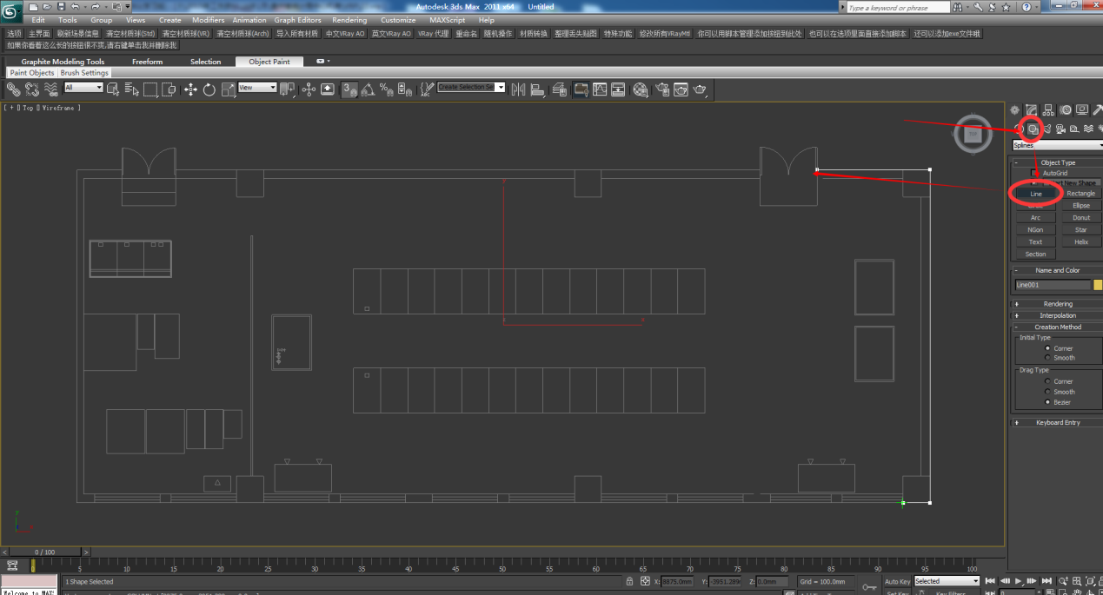This screenshot has width=1103, height=595.
Task: Select Corner under Drag Type
Action: [x=1047, y=381]
